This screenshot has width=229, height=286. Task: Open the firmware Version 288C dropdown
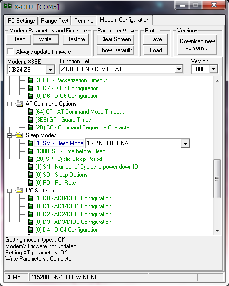pyautogui.click(x=213, y=69)
